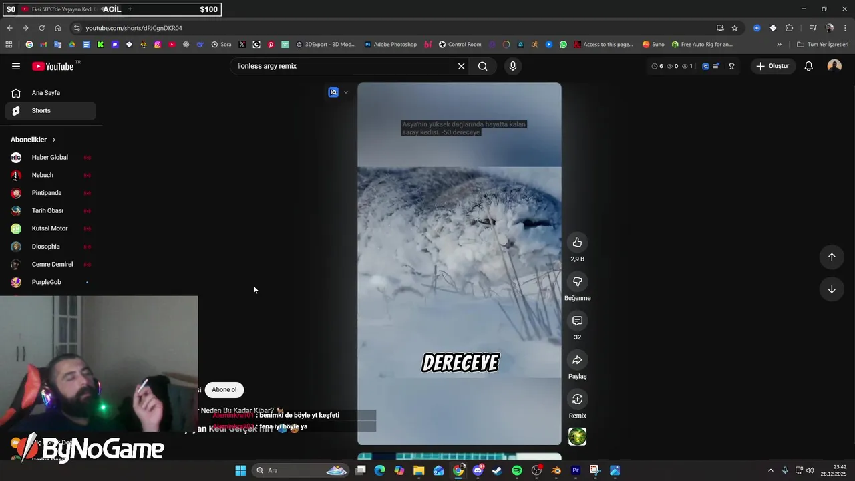The width and height of the screenshot is (855, 481).
Task: Click the browser address bar URL
Action: pos(134,28)
